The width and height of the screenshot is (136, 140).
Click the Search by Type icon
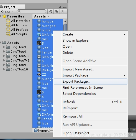click(x=50, y=11)
